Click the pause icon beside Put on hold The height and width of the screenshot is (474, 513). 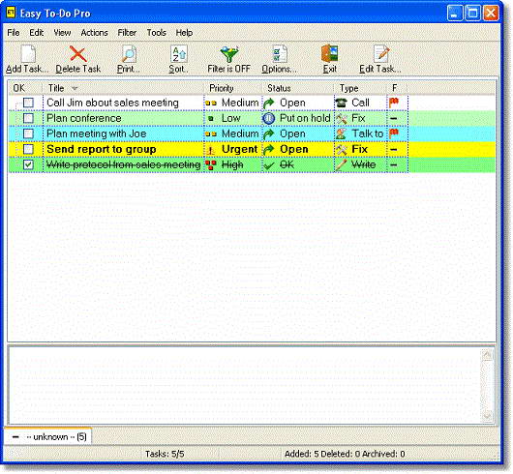(269, 118)
